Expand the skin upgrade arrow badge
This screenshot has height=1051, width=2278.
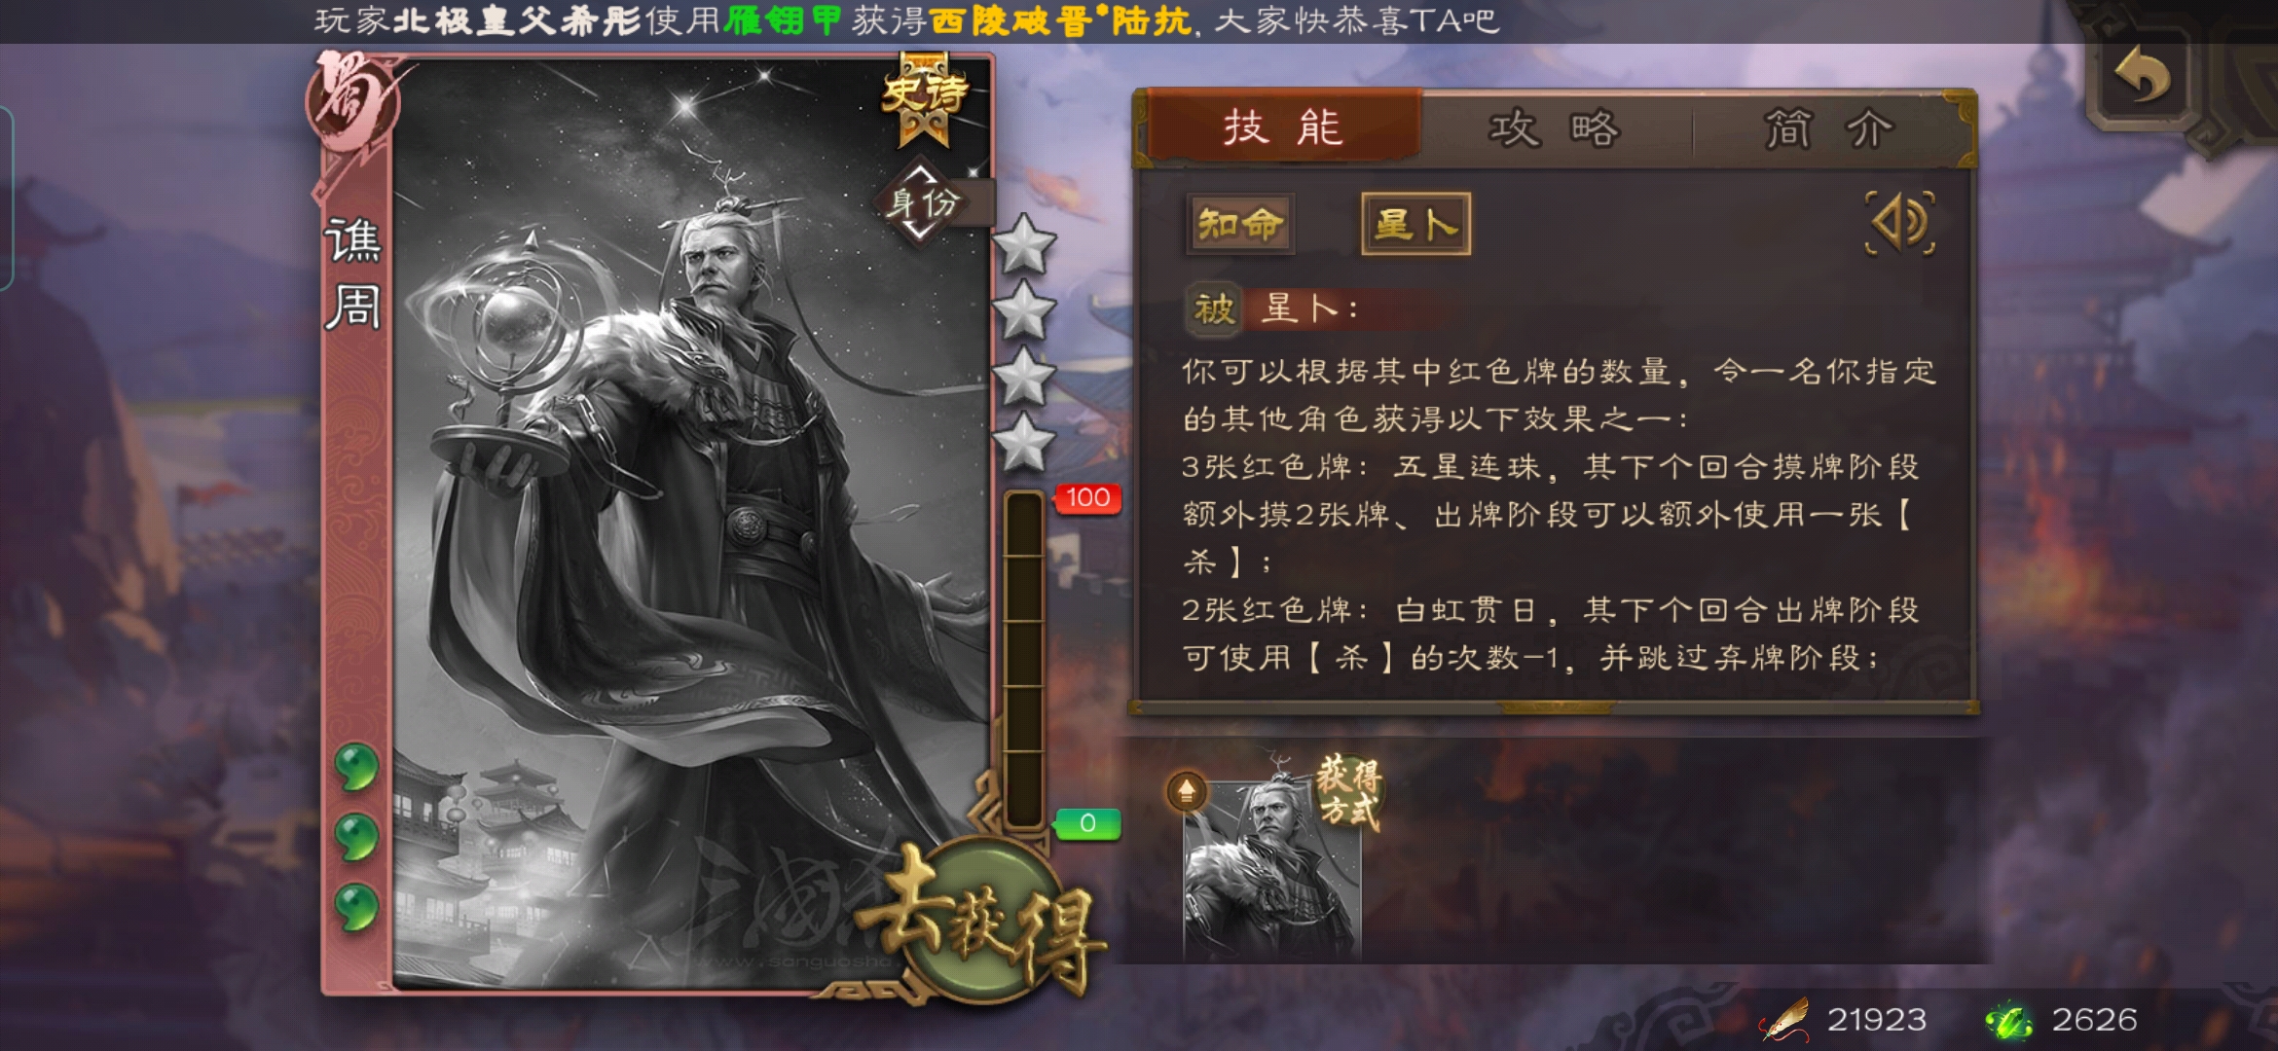(x=1186, y=792)
